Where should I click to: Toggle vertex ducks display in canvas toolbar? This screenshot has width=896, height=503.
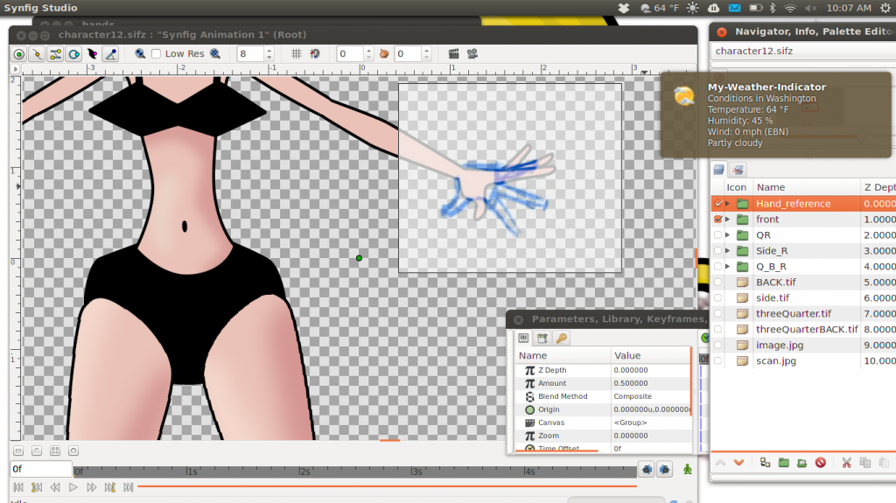click(x=37, y=53)
